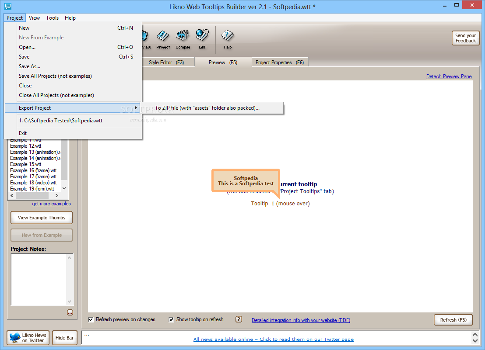Choose New from Project menu

pos(73,28)
